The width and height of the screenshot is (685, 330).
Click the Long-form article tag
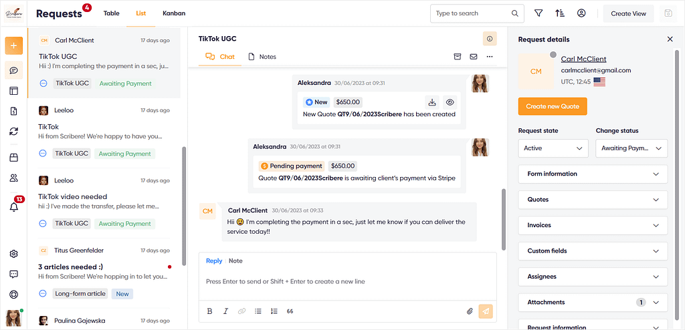[x=80, y=294]
